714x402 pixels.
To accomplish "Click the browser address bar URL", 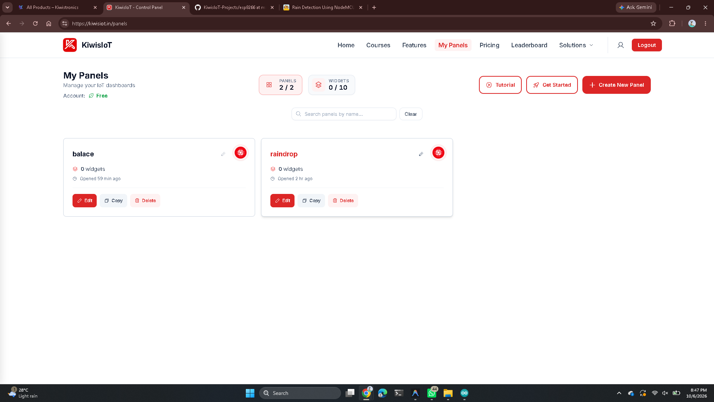I will click(100, 23).
